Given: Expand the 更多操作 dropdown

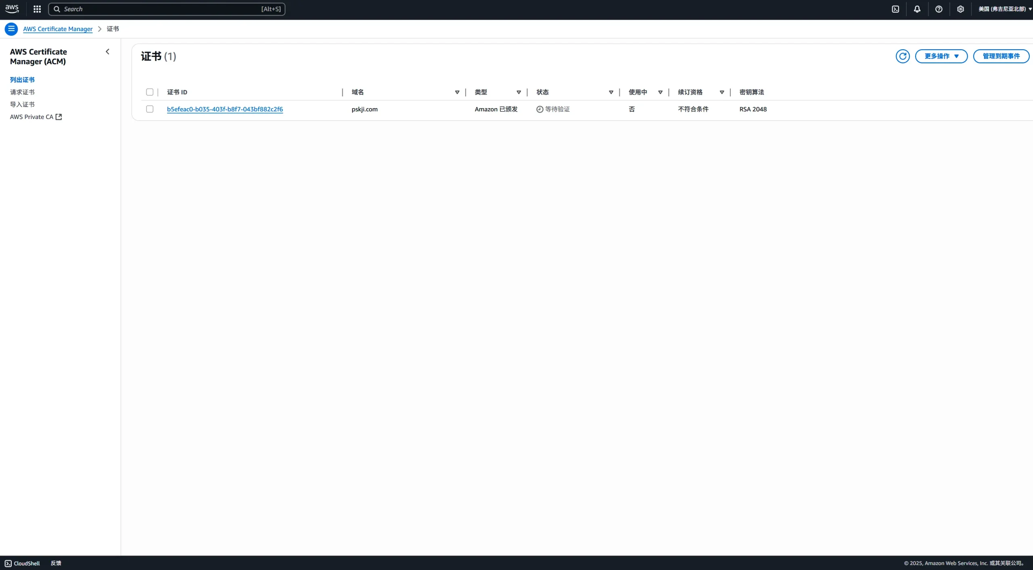Looking at the screenshot, I should coord(941,56).
